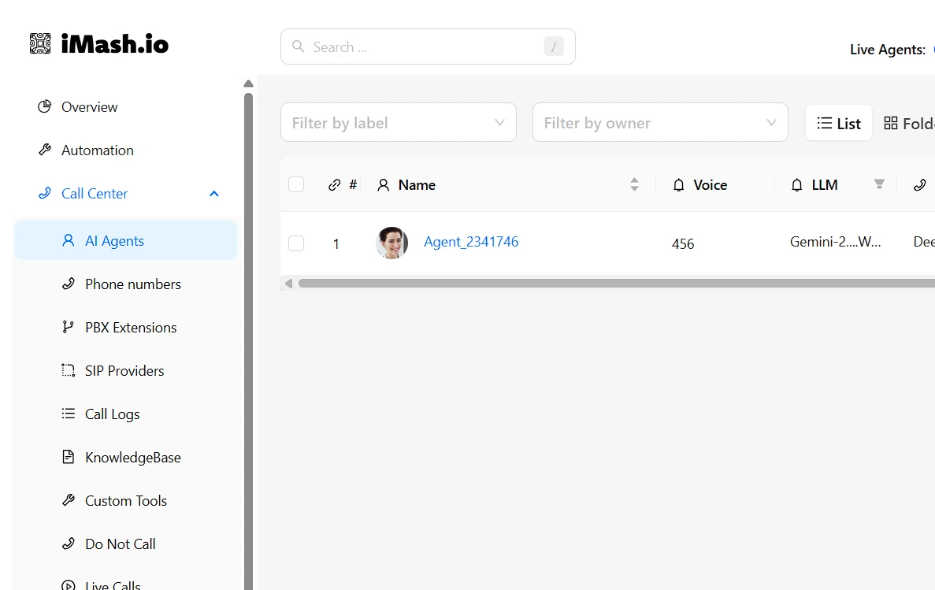935x590 pixels.
Task: Click the KnowledgeBase document icon
Action: 69,457
